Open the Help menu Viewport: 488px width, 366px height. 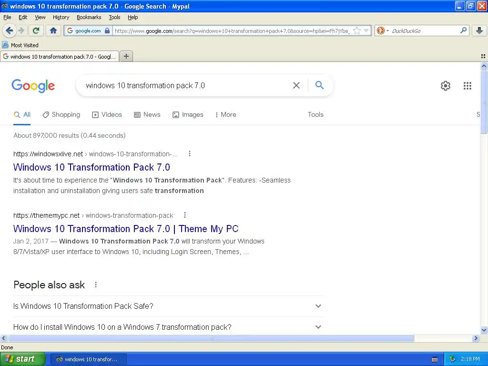pos(132,17)
